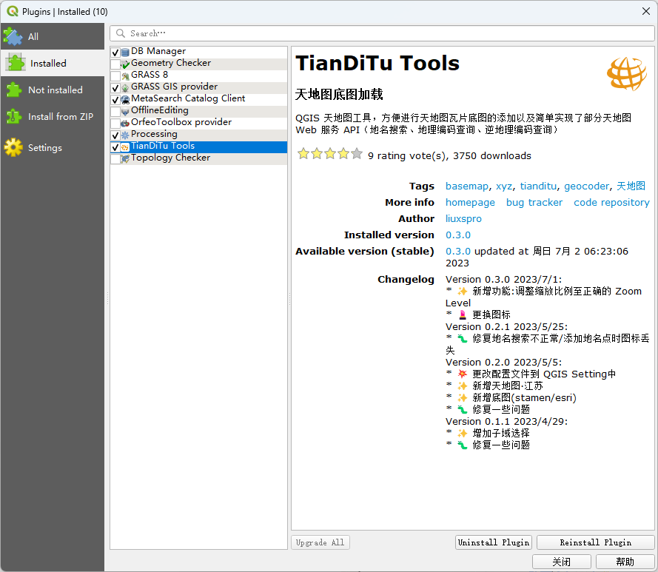
Task: Click the Geometry Checker plugin icon
Action: tap(125, 64)
